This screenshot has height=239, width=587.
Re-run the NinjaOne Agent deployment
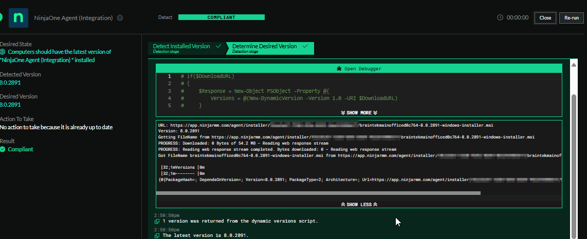pos(571,18)
